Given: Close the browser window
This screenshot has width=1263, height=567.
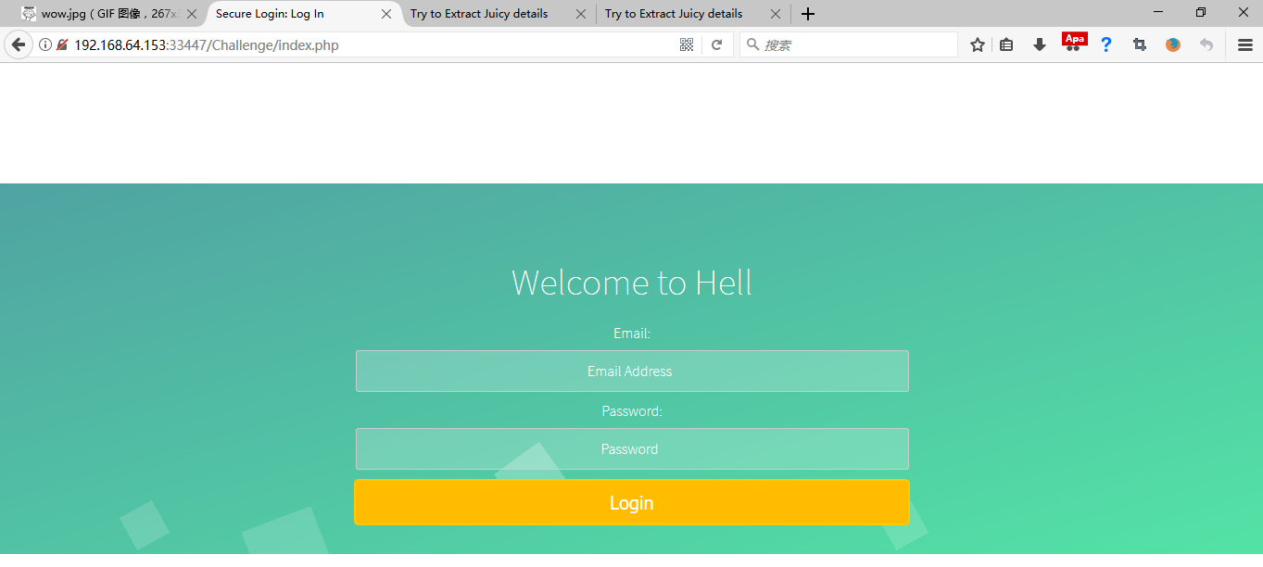Looking at the screenshot, I should 1243,12.
